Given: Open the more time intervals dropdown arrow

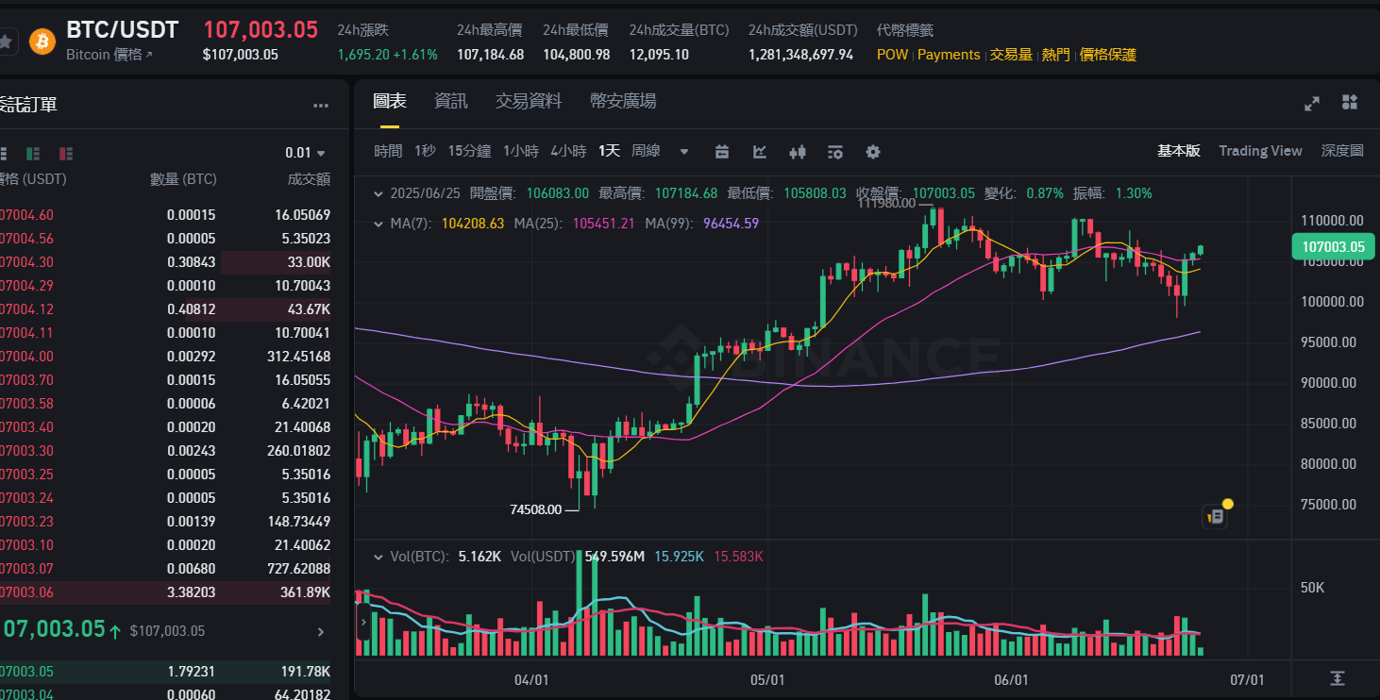Looking at the screenshot, I should (x=684, y=152).
